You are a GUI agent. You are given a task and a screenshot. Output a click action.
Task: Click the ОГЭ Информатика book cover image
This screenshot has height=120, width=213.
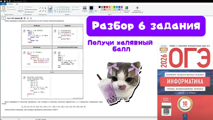(x=185, y=81)
